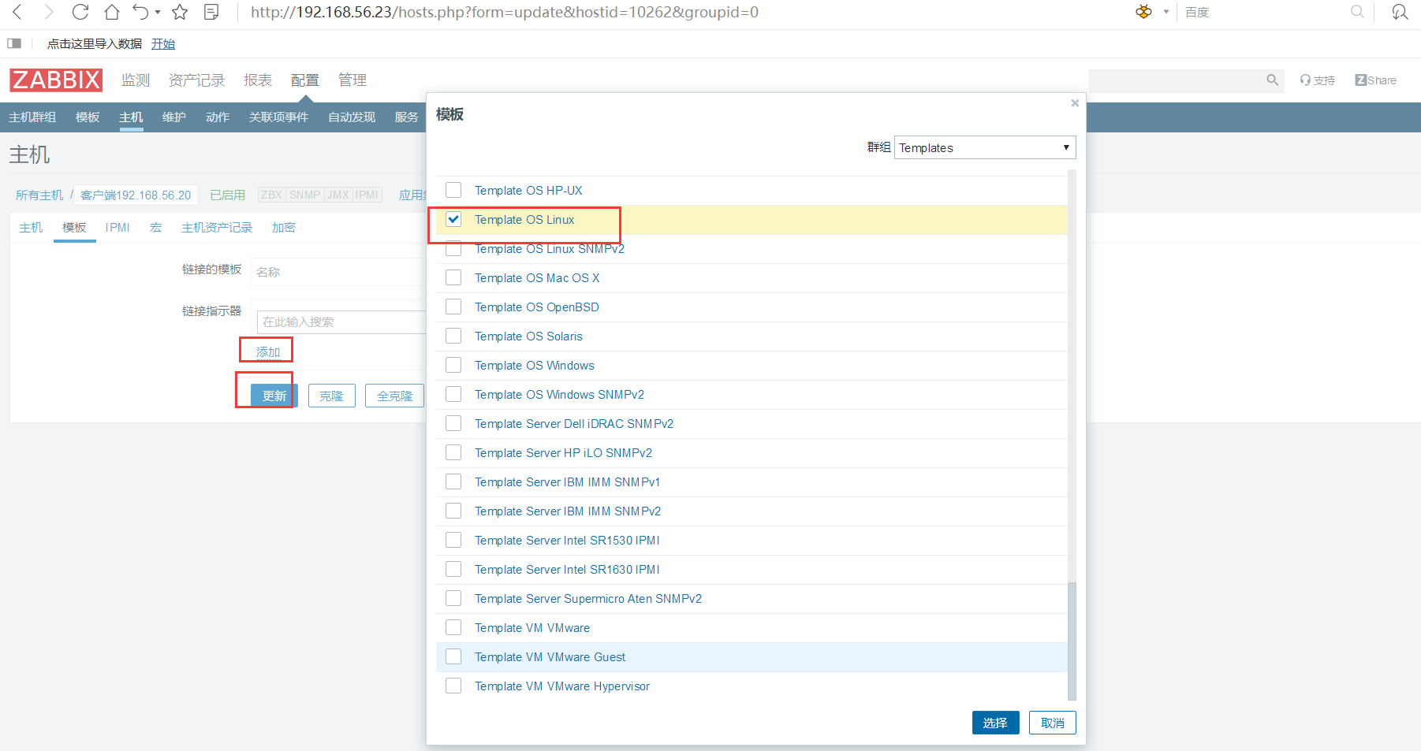Screen dimensions: 1421x751
Task: Open the Share link
Action: click(x=1375, y=80)
